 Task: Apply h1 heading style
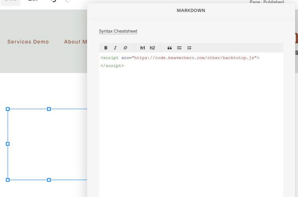click(143, 48)
